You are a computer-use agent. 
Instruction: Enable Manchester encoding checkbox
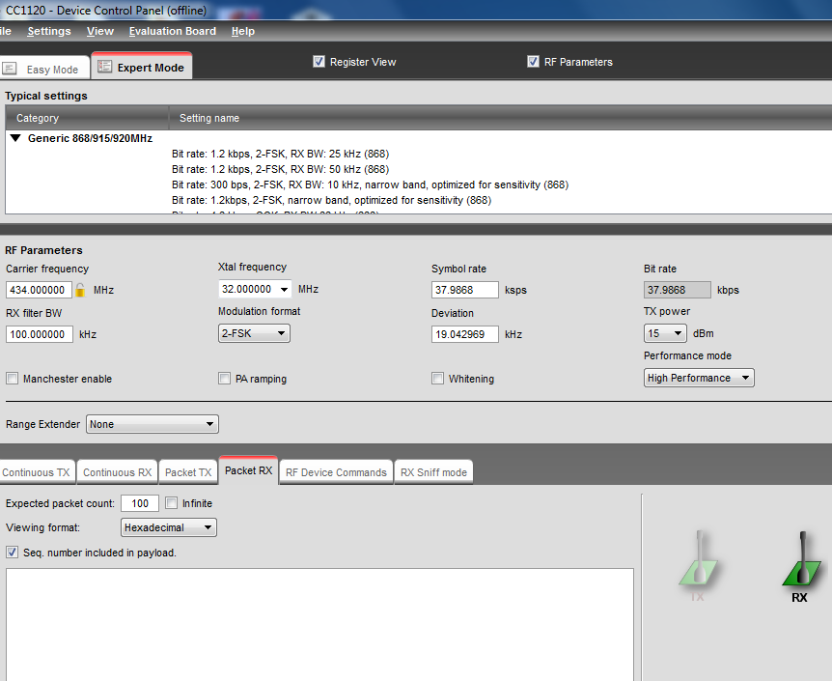pyautogui.click(x=13, y=379)
